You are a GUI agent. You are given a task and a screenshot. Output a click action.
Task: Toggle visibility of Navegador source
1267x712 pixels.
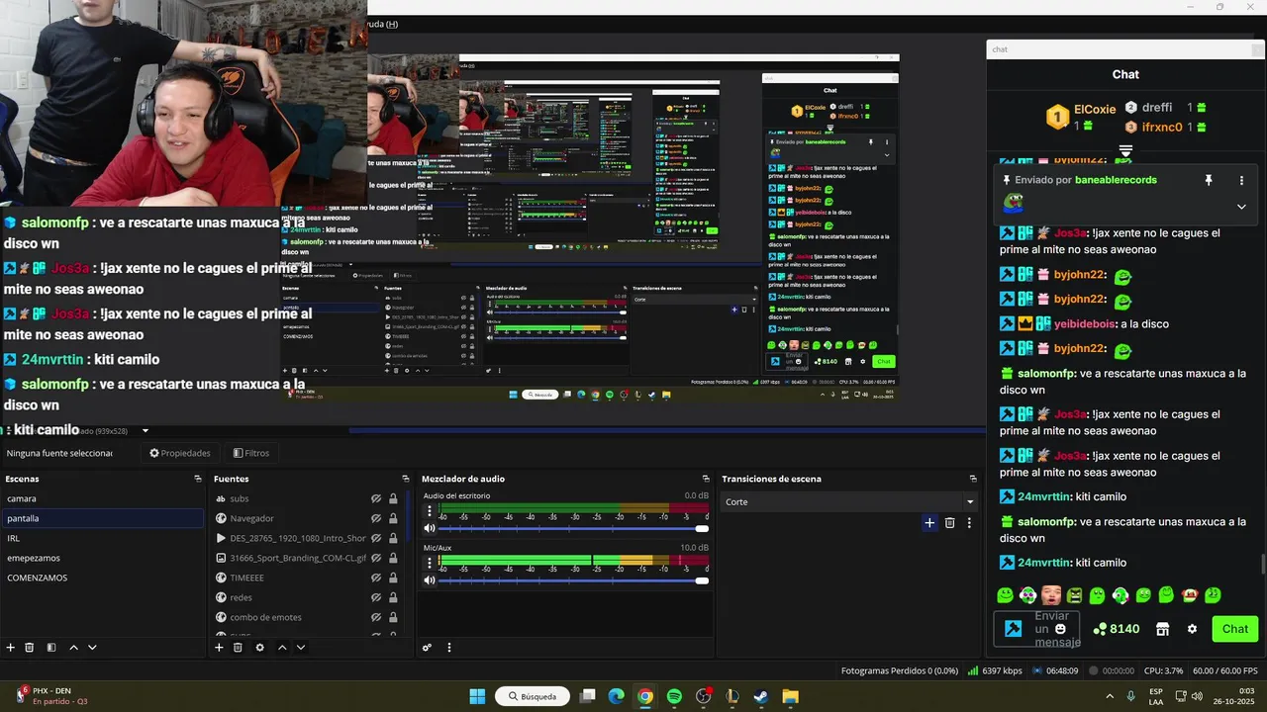pos(376,518)
